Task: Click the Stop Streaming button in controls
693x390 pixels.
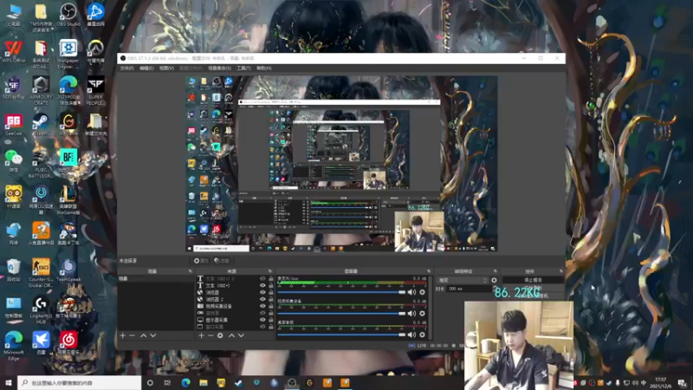Action: 533,280
